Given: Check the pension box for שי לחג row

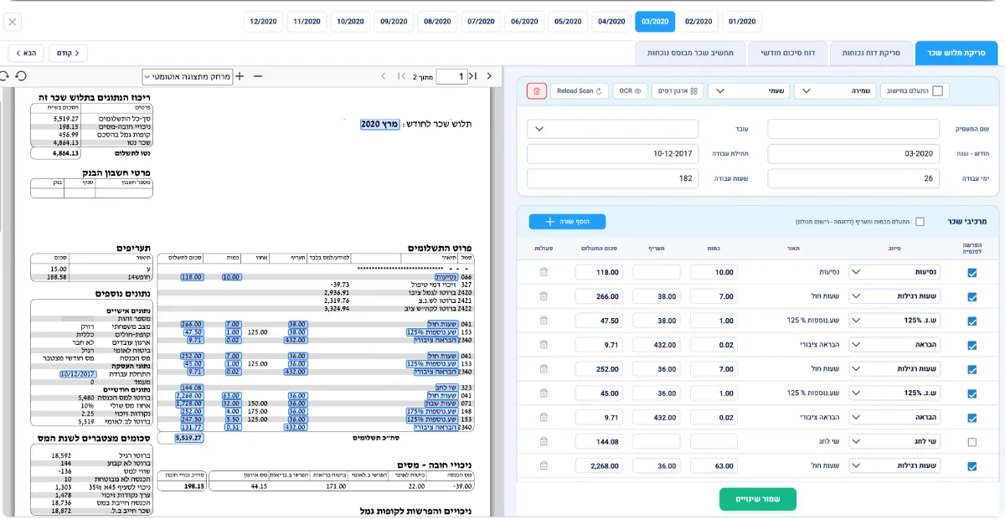Looking at the screenshot, I should [971, 442].
